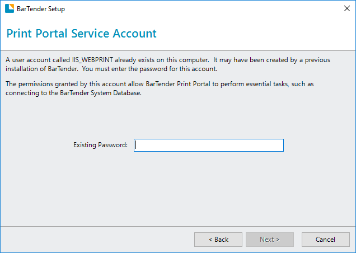
Task: Click the "BarTender Print Portal" phrase
Action: 178,84
